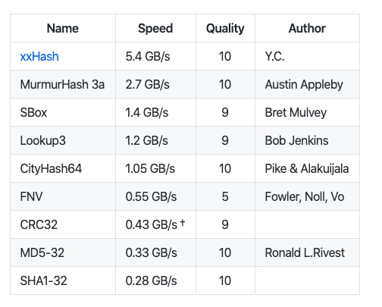The image size is (382, 307).
Task: Select the CRC32 name cell
Action: click(x=63, y=224)
